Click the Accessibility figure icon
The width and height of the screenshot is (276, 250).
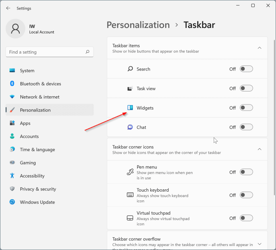12,175
